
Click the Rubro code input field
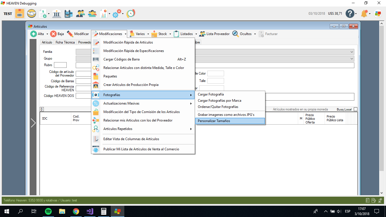click(x=60, y=65)
